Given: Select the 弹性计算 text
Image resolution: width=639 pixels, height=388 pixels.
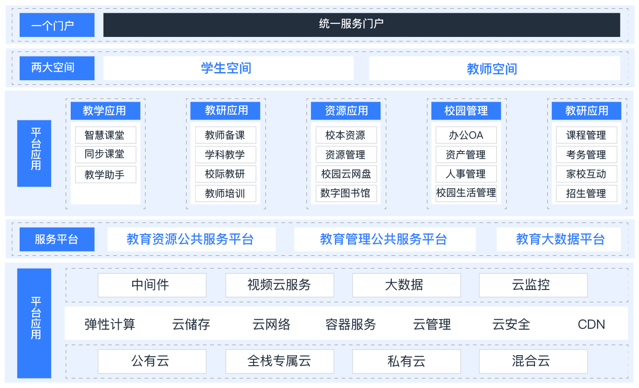Looking at the screenshot, I should (x=110, y=324).
